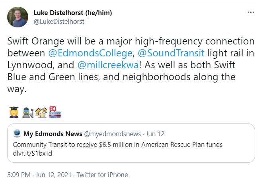Open the quoted My Edmonds News tweet card
Screen dimensions: 263x185
pyautogui.click(x=131, y=143)
